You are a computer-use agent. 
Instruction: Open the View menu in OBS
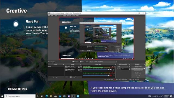pyautogui.click(x=56, y=16)
